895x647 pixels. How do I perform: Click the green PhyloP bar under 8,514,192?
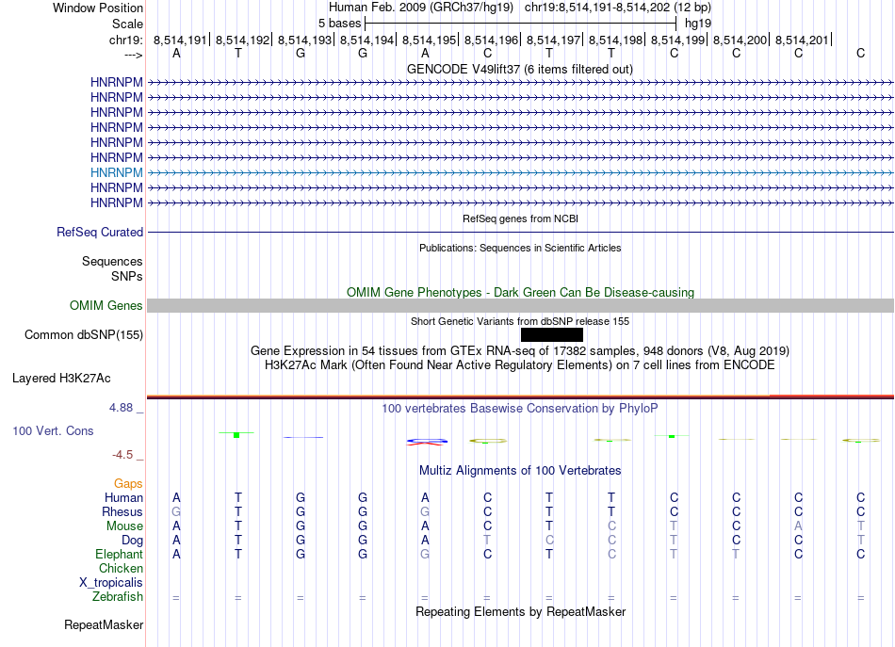click(x=236, y=435)
